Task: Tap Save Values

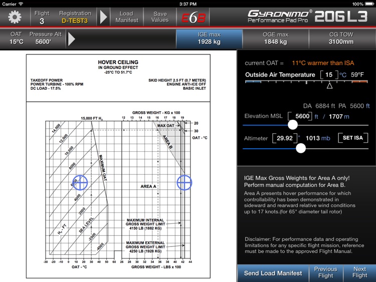Action: 160,17
